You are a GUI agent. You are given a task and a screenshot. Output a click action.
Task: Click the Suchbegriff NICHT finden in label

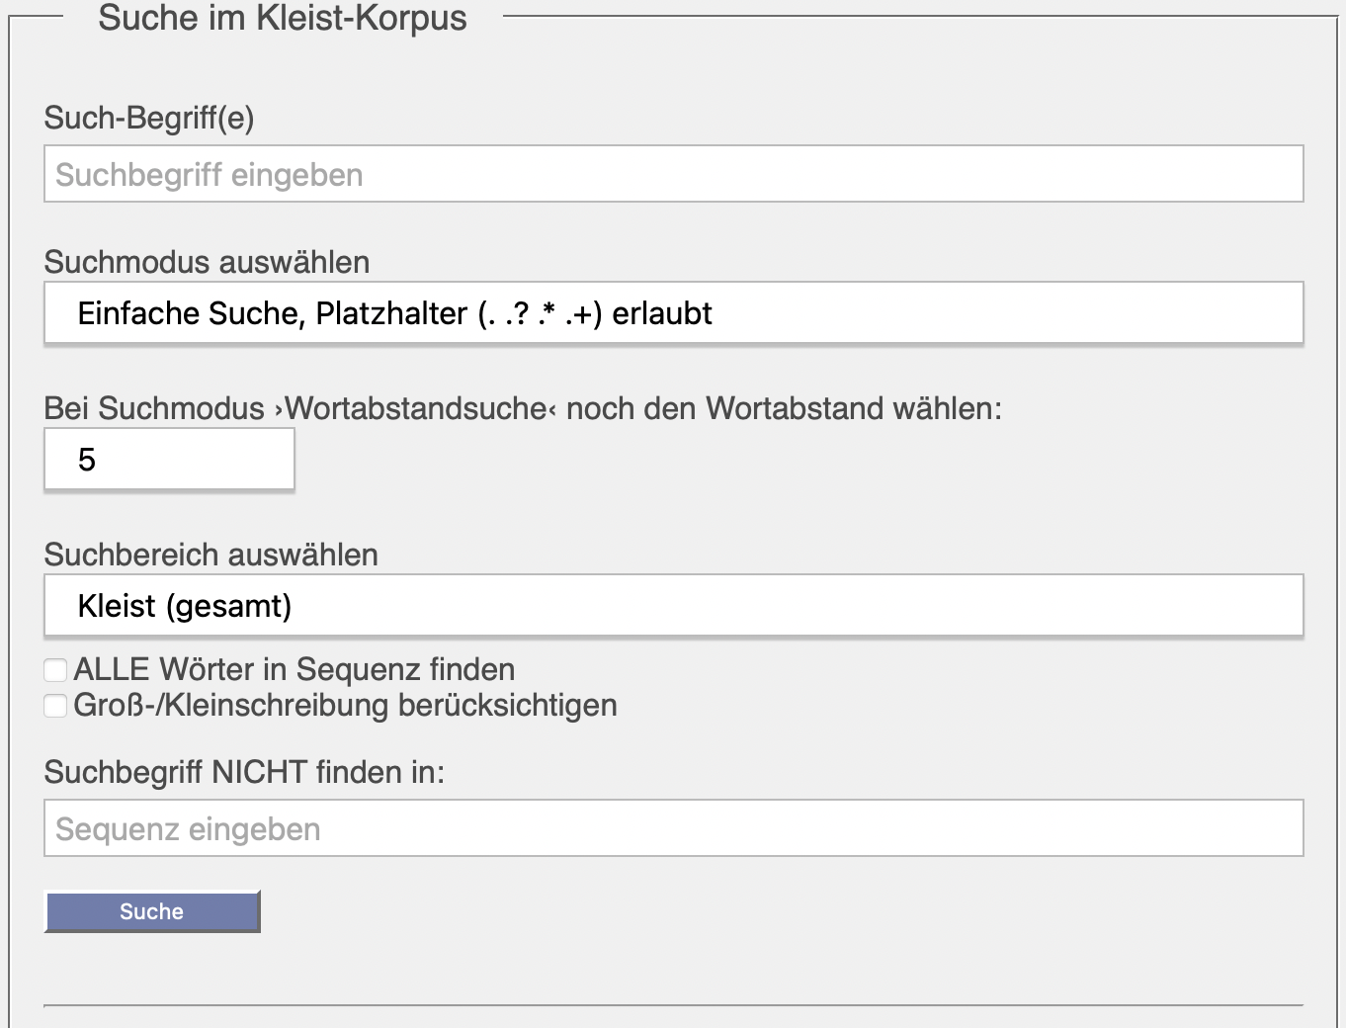244,772
